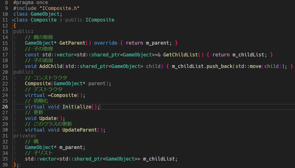Click the AddChild function name
This screenshot has width=295, height=168.
tap(51, 66)
